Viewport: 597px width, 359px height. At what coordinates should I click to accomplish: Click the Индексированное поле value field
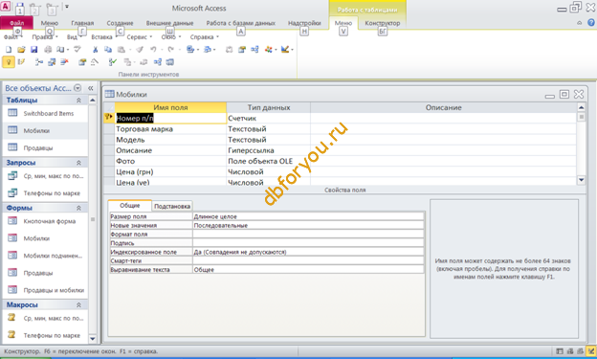click(308, 252)
